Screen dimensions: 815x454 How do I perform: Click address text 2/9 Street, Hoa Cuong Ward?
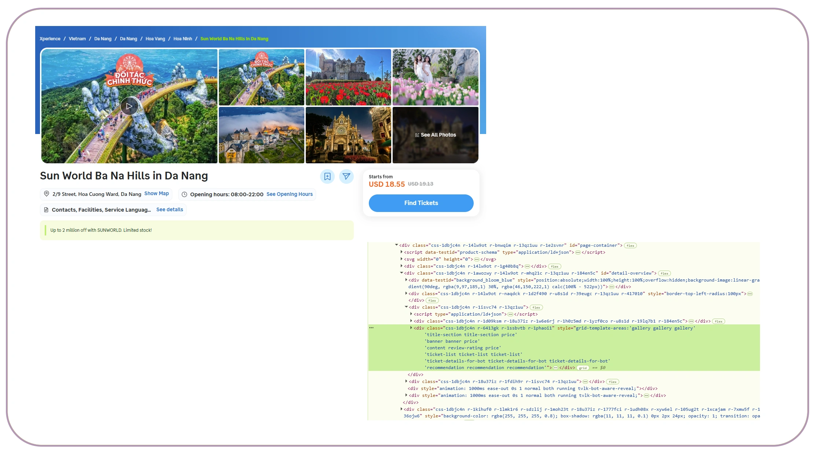point(97,194)
